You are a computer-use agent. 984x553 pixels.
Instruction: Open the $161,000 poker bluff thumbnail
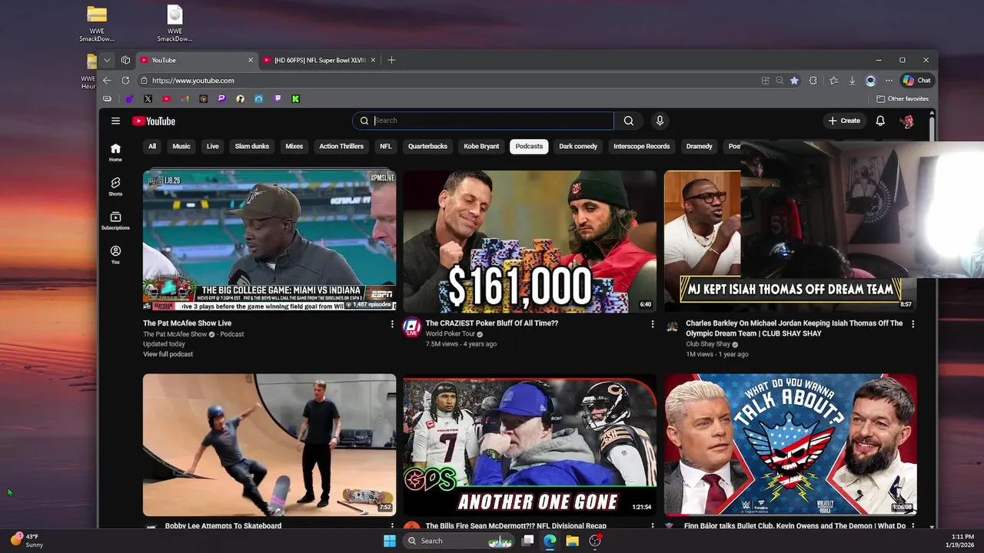[530, 241]
